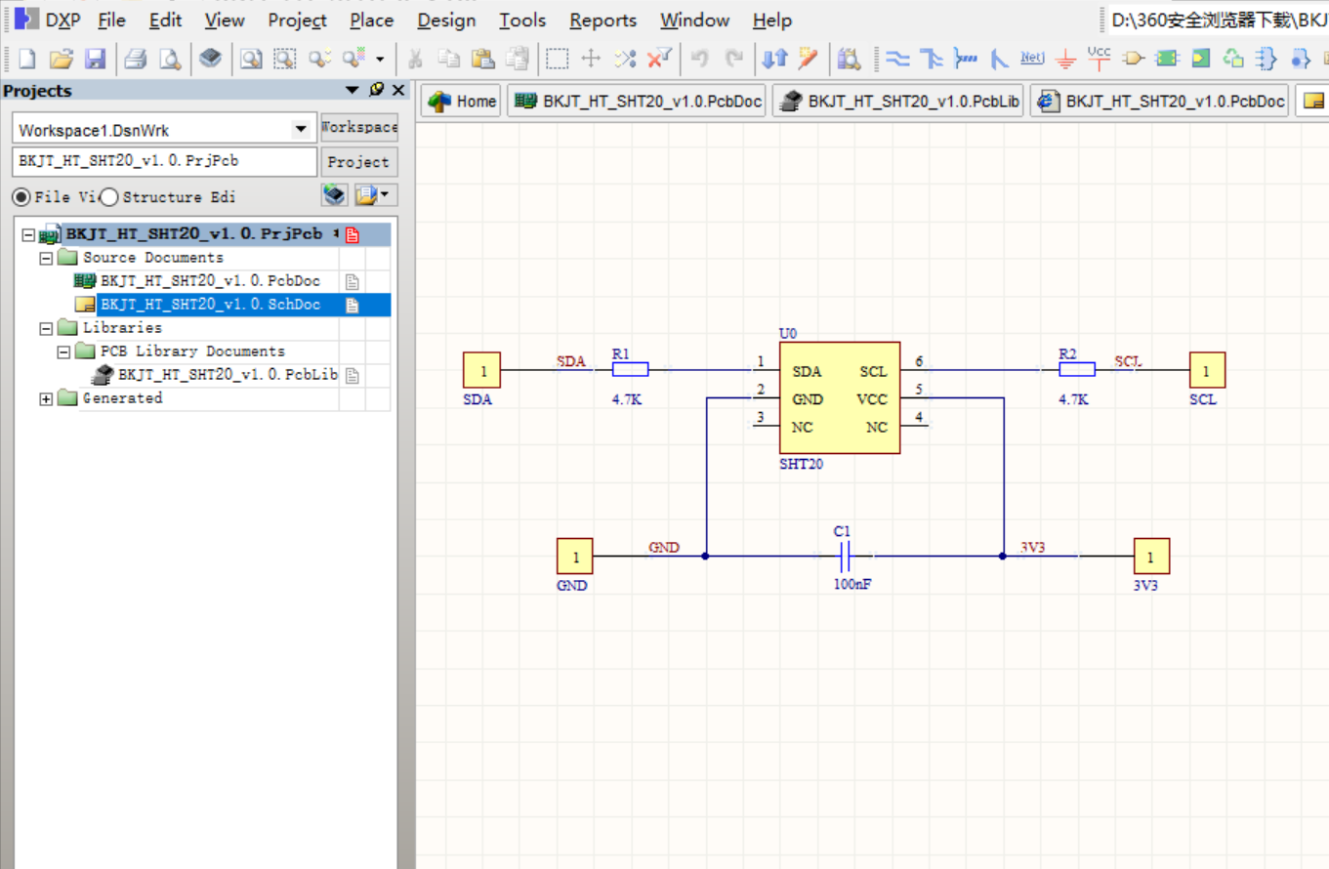Select BKJT_HT_SHT20_v1.0.SchDoc in the project tree
Screen dimensions: 1329x869
click(210, 305)
